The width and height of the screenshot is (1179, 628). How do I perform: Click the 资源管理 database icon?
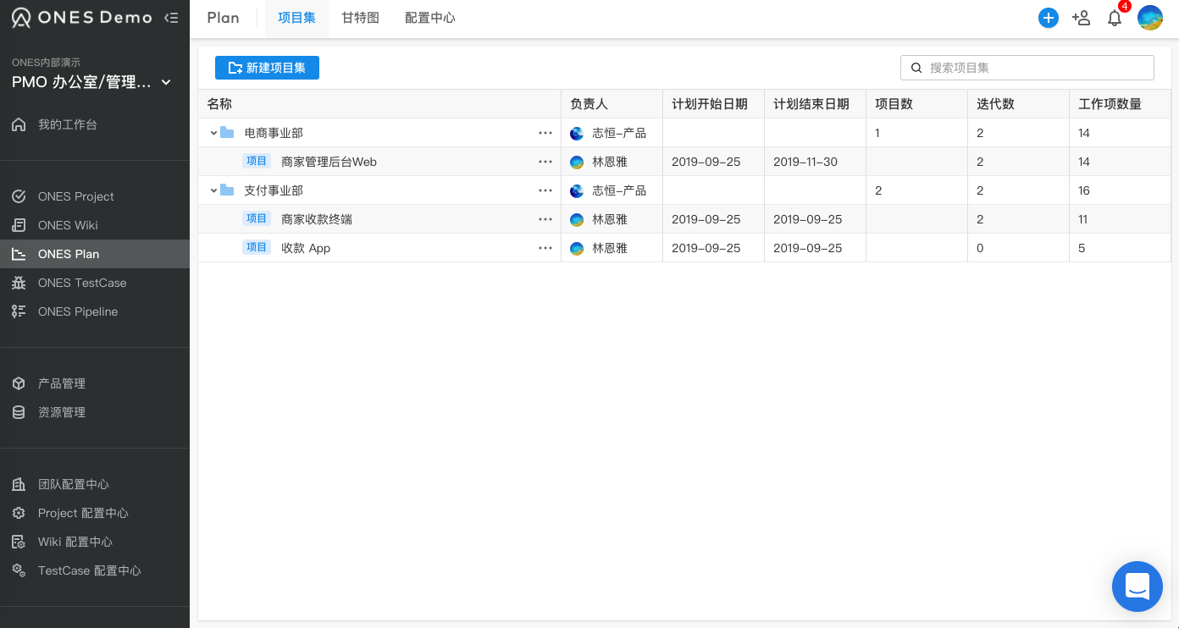pyautogui.click(x=19, y=412)
